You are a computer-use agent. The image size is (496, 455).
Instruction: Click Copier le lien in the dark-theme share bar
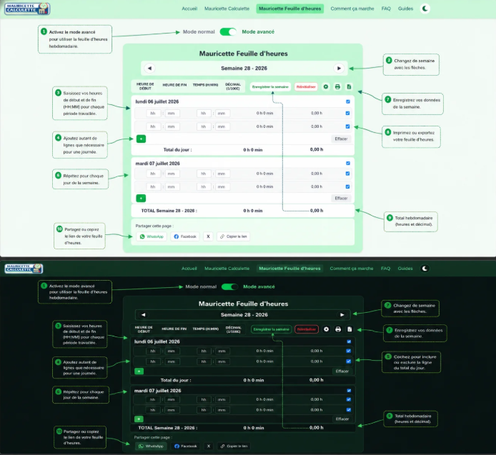click(234, 446)
